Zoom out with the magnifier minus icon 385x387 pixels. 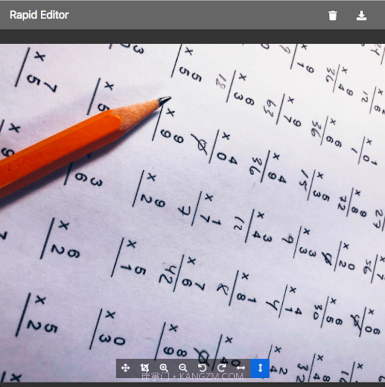coord(183,368)
